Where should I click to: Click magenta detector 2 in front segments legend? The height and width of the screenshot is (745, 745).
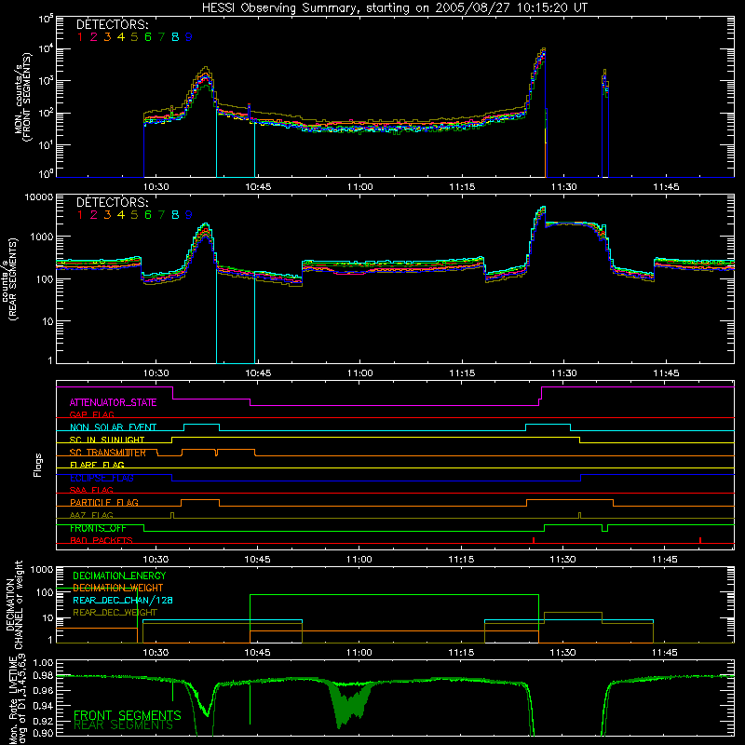tap(94, 37)
